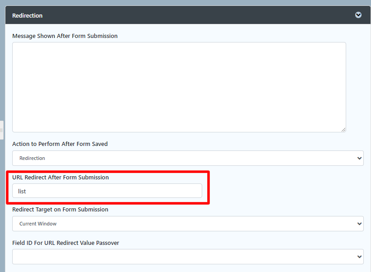Click the URL Redirect After Form Submission field
Image resolution: width=371 pixels, height=272 pixels.
[x=107, y=191]
